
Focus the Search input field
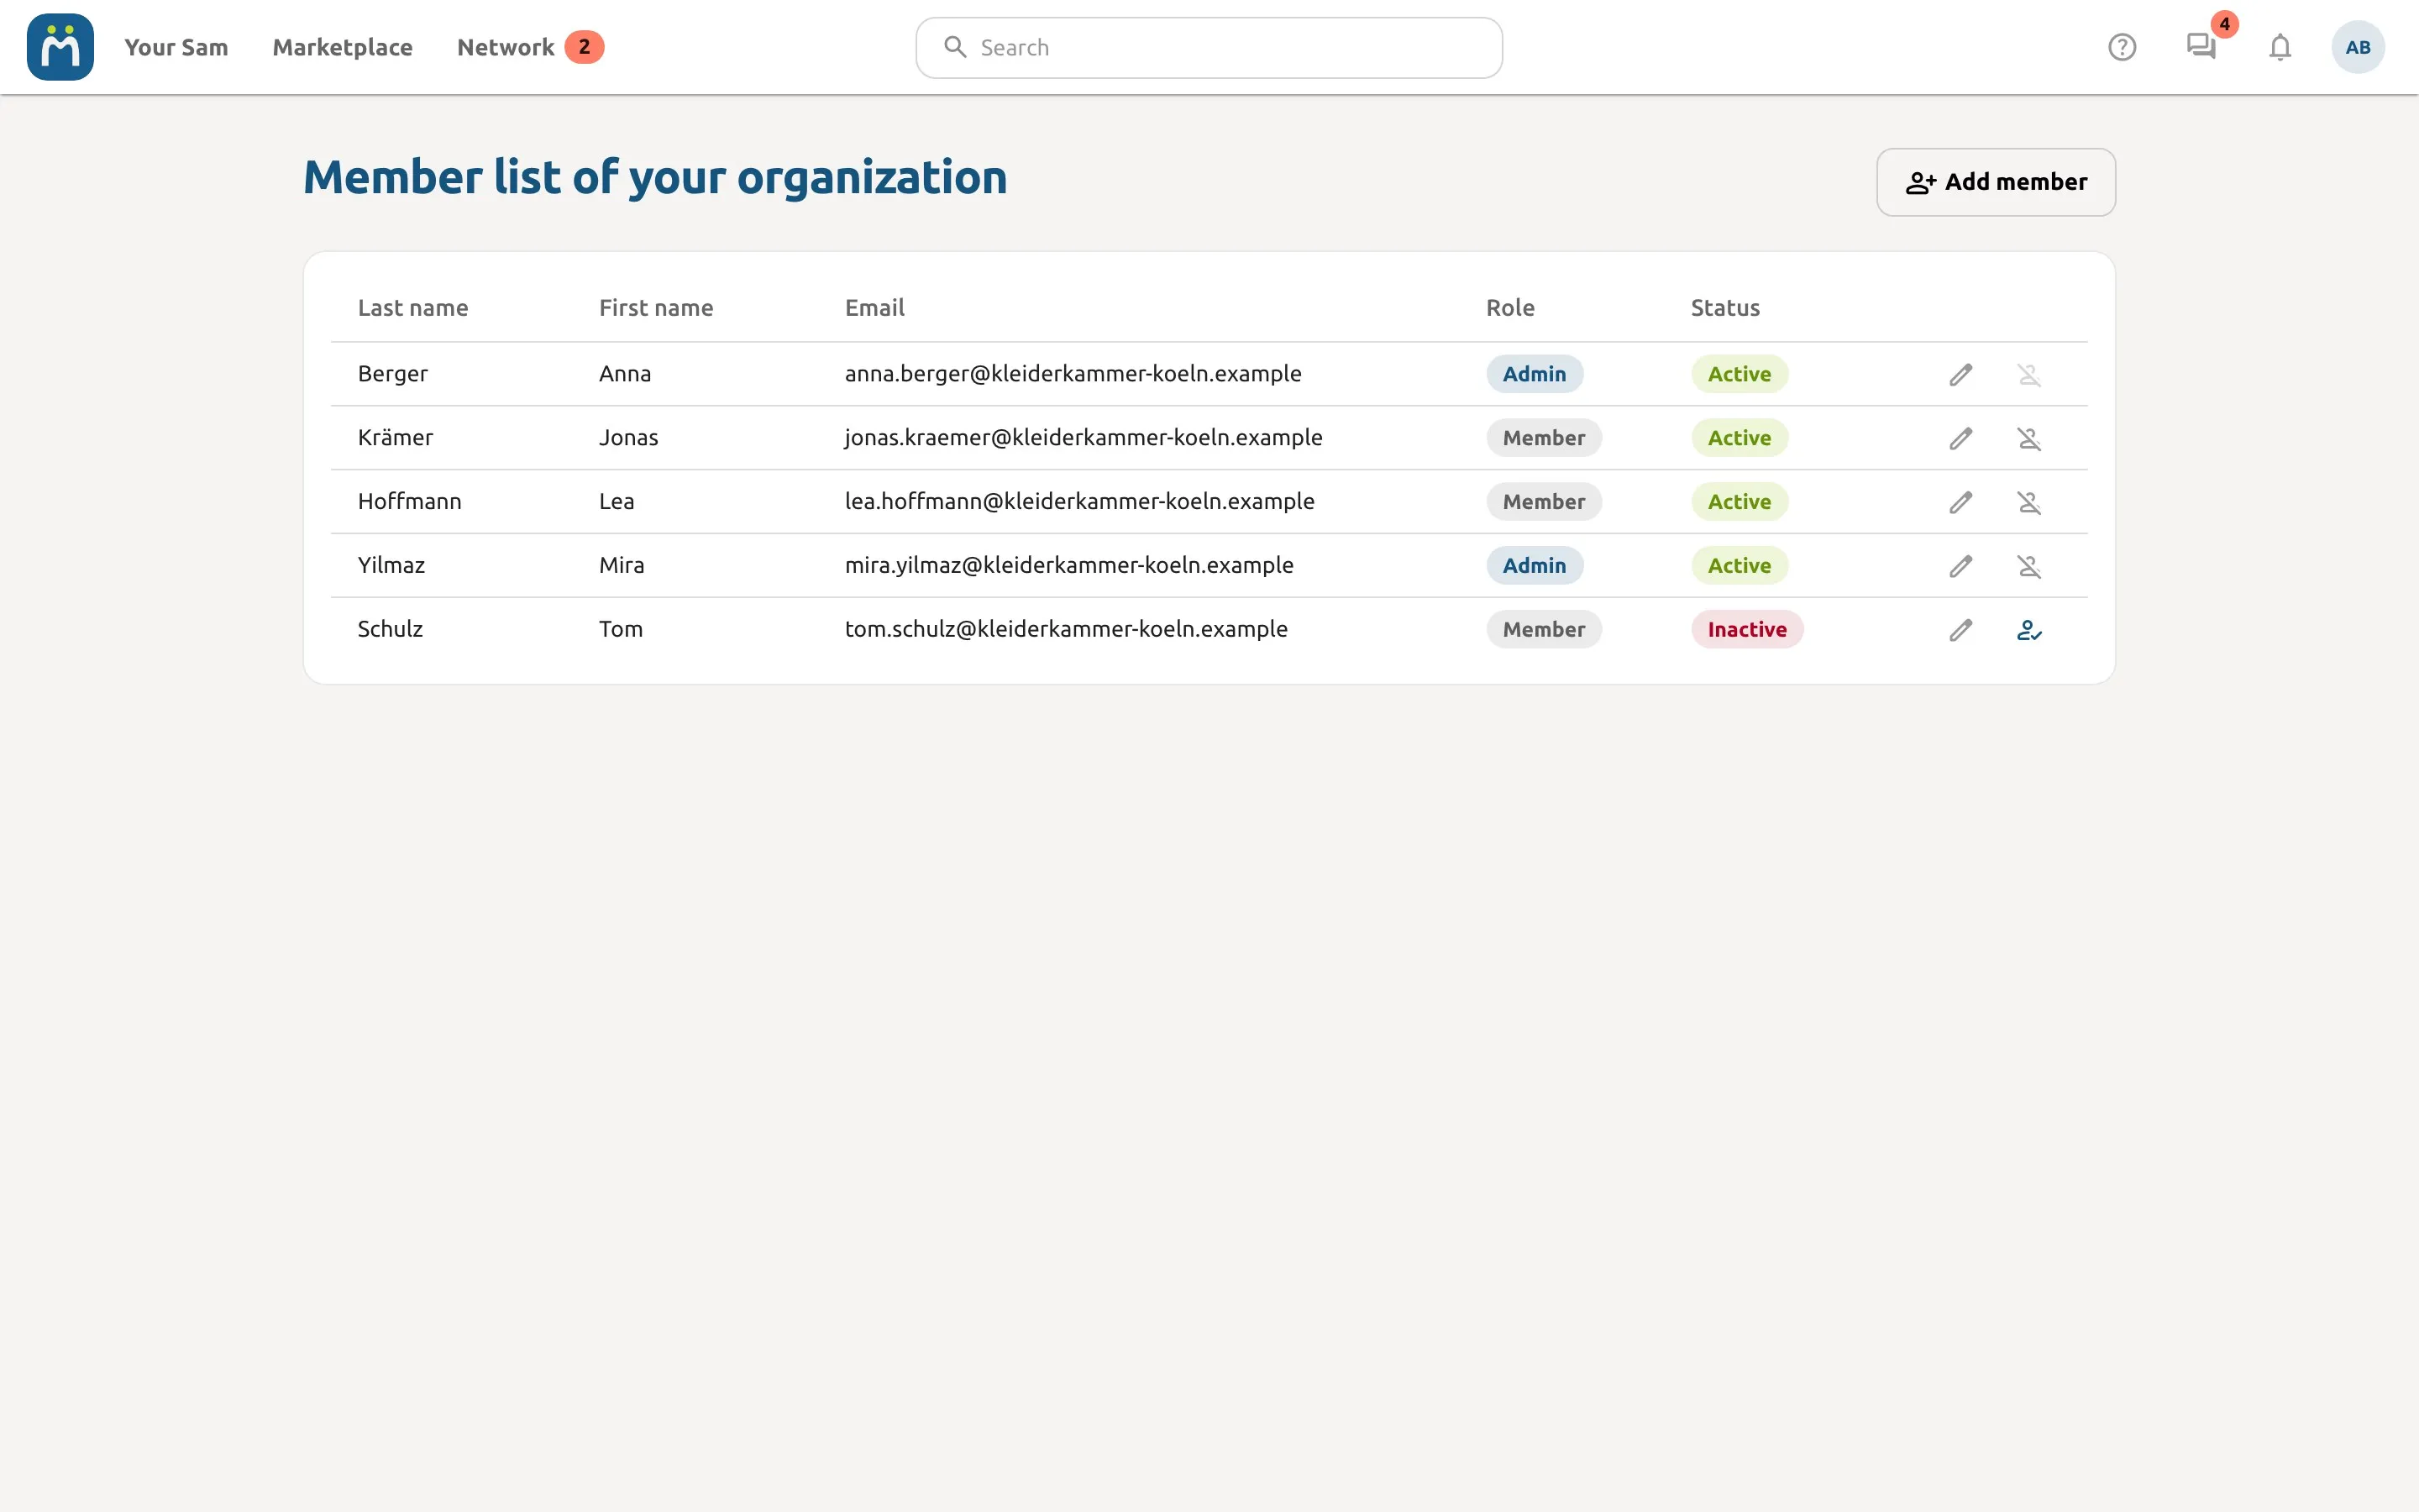1209,47
